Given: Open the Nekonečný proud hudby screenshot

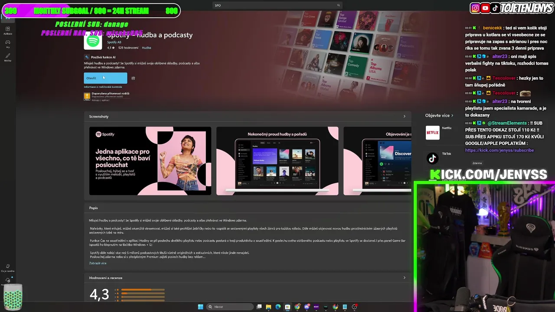Looking at the screenshot, I should [x=277, y=161].
